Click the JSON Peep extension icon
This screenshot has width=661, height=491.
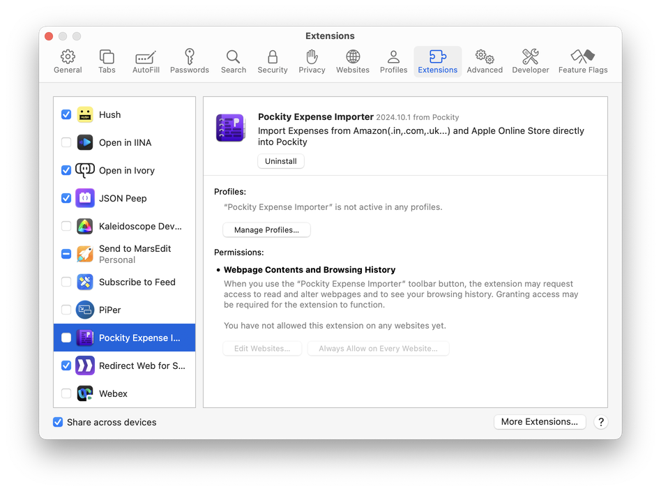(x=85, y=198)
